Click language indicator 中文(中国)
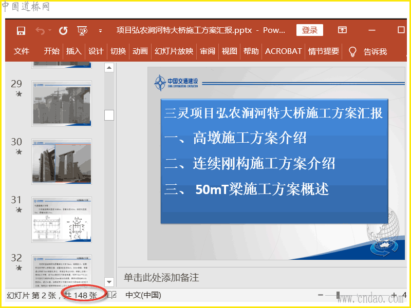Image resolution: width=411 pixels, height=308 pixels. coord(143,295)
